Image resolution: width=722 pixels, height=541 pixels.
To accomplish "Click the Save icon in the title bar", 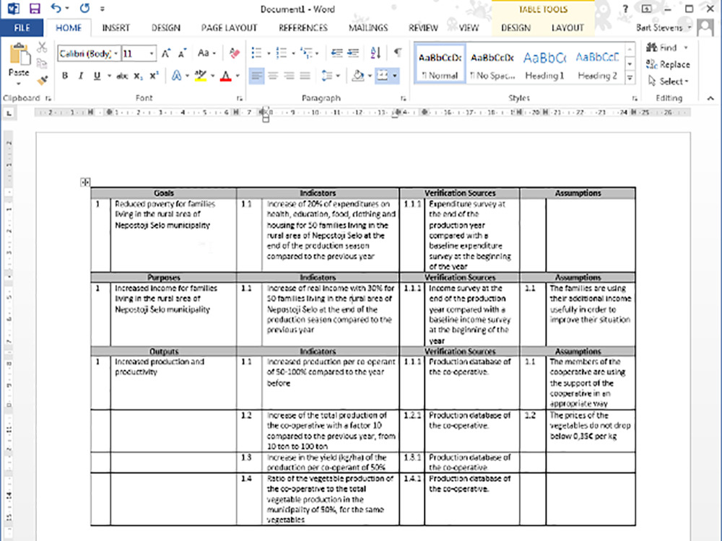I will click(35, 8).
